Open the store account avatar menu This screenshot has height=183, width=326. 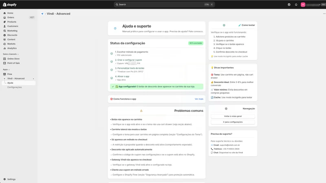[x=303, y=4]
